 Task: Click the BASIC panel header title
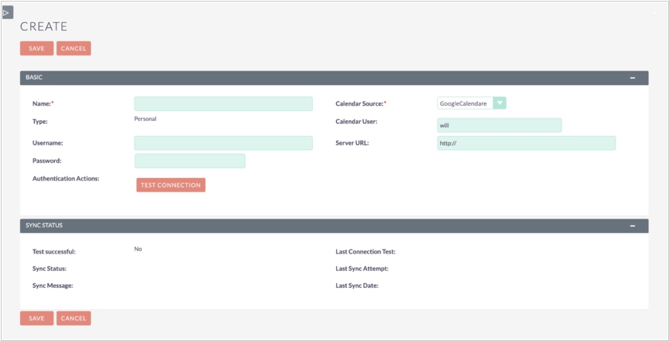click(x=34, y=78)
